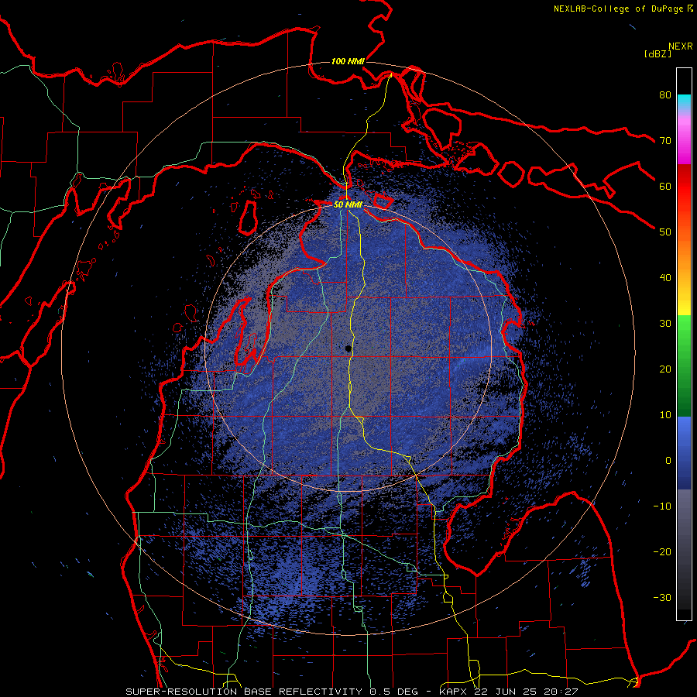This screenshot has width=697, height=697.
Task: Click the 60 value on the dBZ scale
Action: point(665,186)
